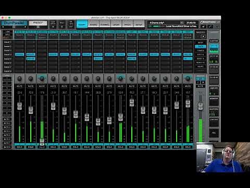
Task: Solo the second channel strip
Action: coord(31,147)
